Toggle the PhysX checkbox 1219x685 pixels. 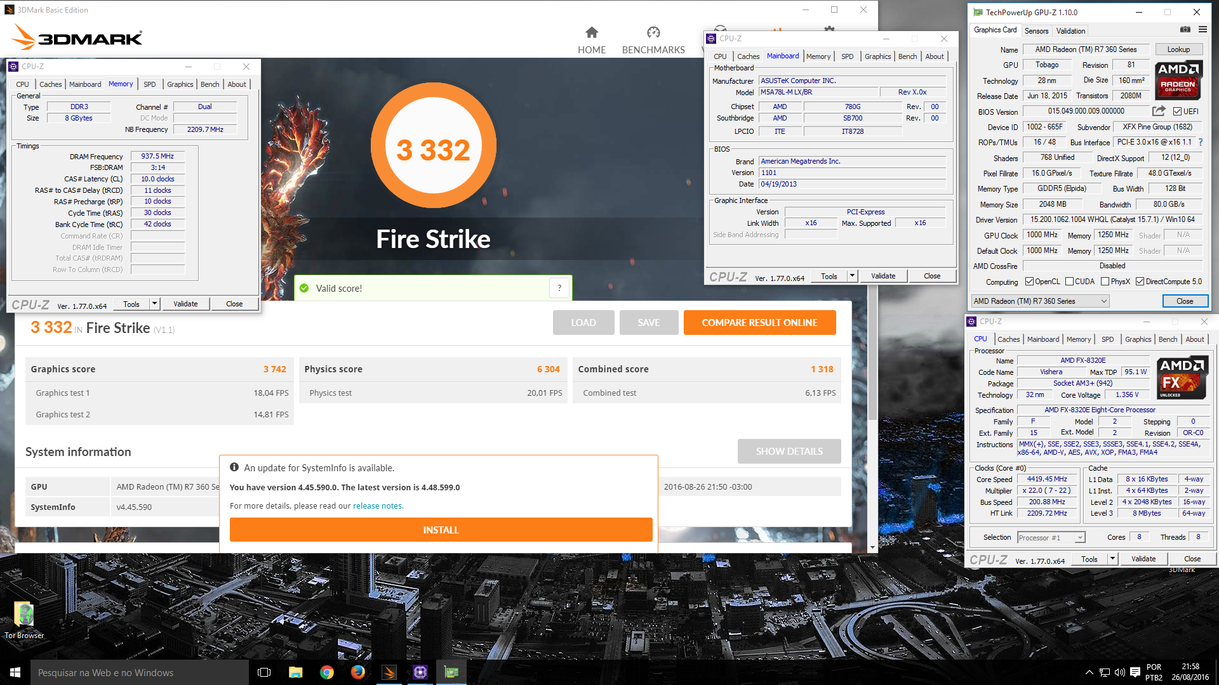tap(1105, 282)
